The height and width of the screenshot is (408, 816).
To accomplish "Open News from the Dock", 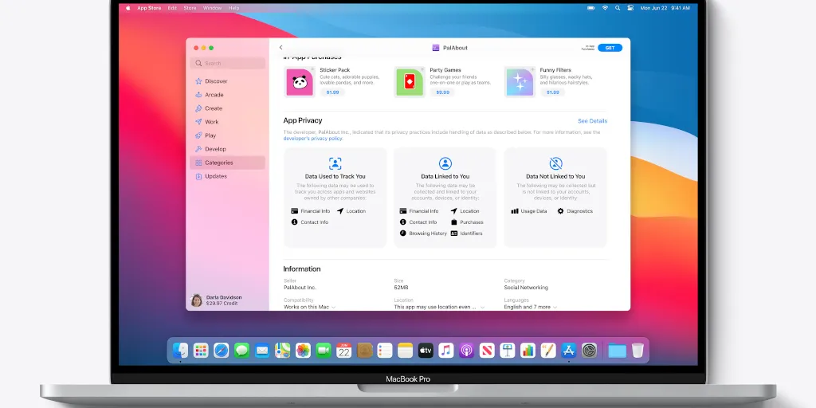I will [487, 351].
